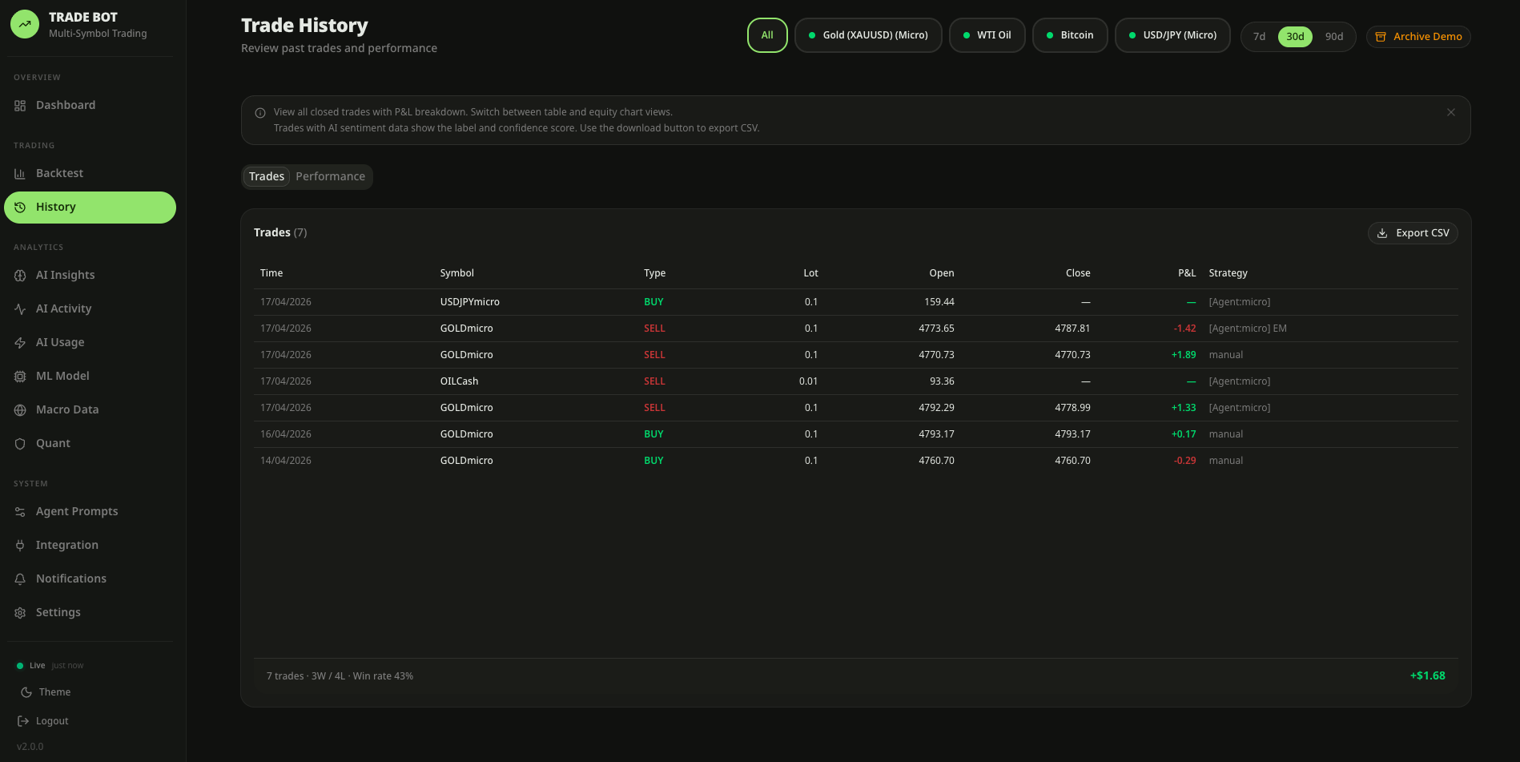Filter trades by Gold (XAUUSD) (Micro)
The image size is (1520, 762).
point(868,35)
